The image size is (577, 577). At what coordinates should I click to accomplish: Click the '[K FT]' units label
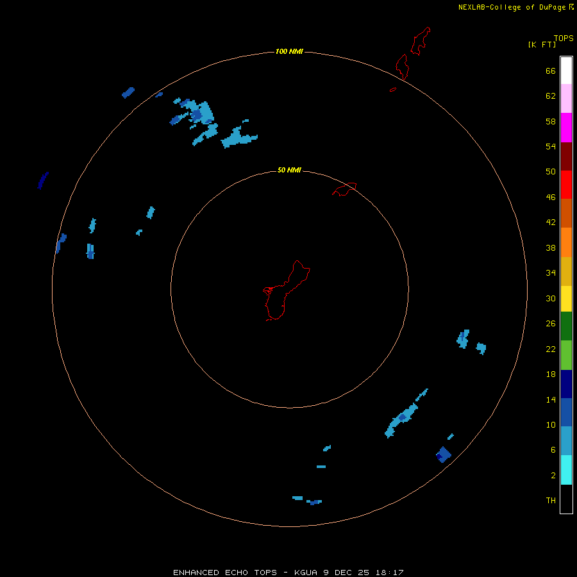(542, 45)
